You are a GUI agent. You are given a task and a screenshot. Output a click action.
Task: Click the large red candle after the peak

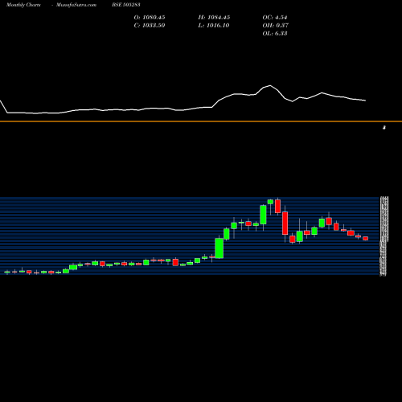tap(285, 223)
